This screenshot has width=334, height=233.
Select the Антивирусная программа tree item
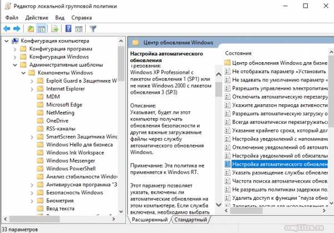point(82,185)
